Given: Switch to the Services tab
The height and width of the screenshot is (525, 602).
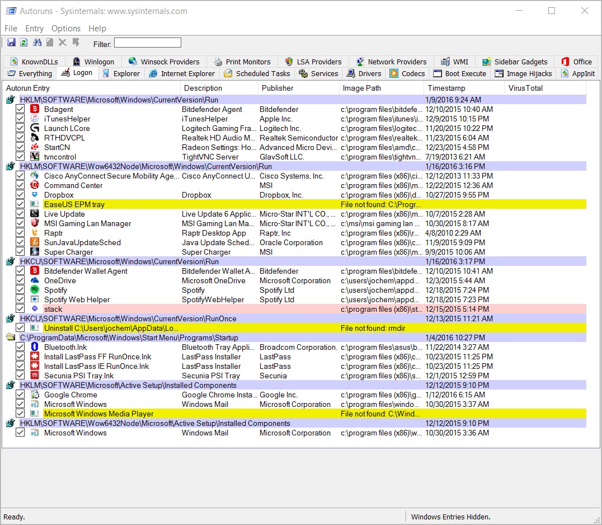Looking at the screenshot, I should (x=318, y=73).
